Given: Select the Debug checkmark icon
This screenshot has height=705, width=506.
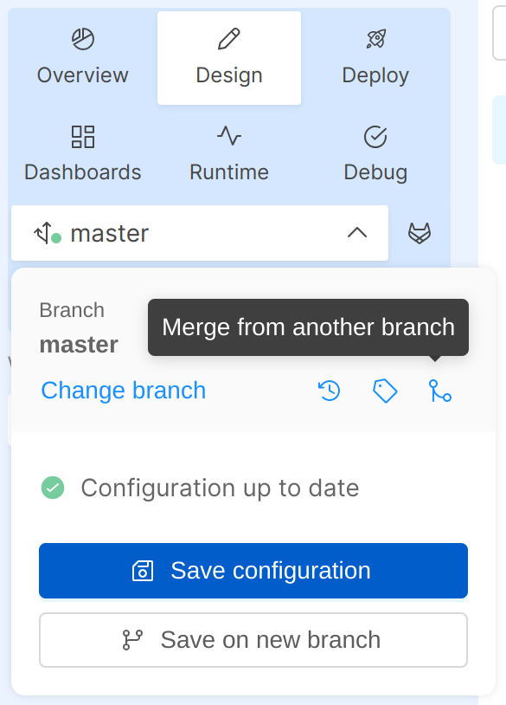Looking at the screenshot, I should point(375,136).
